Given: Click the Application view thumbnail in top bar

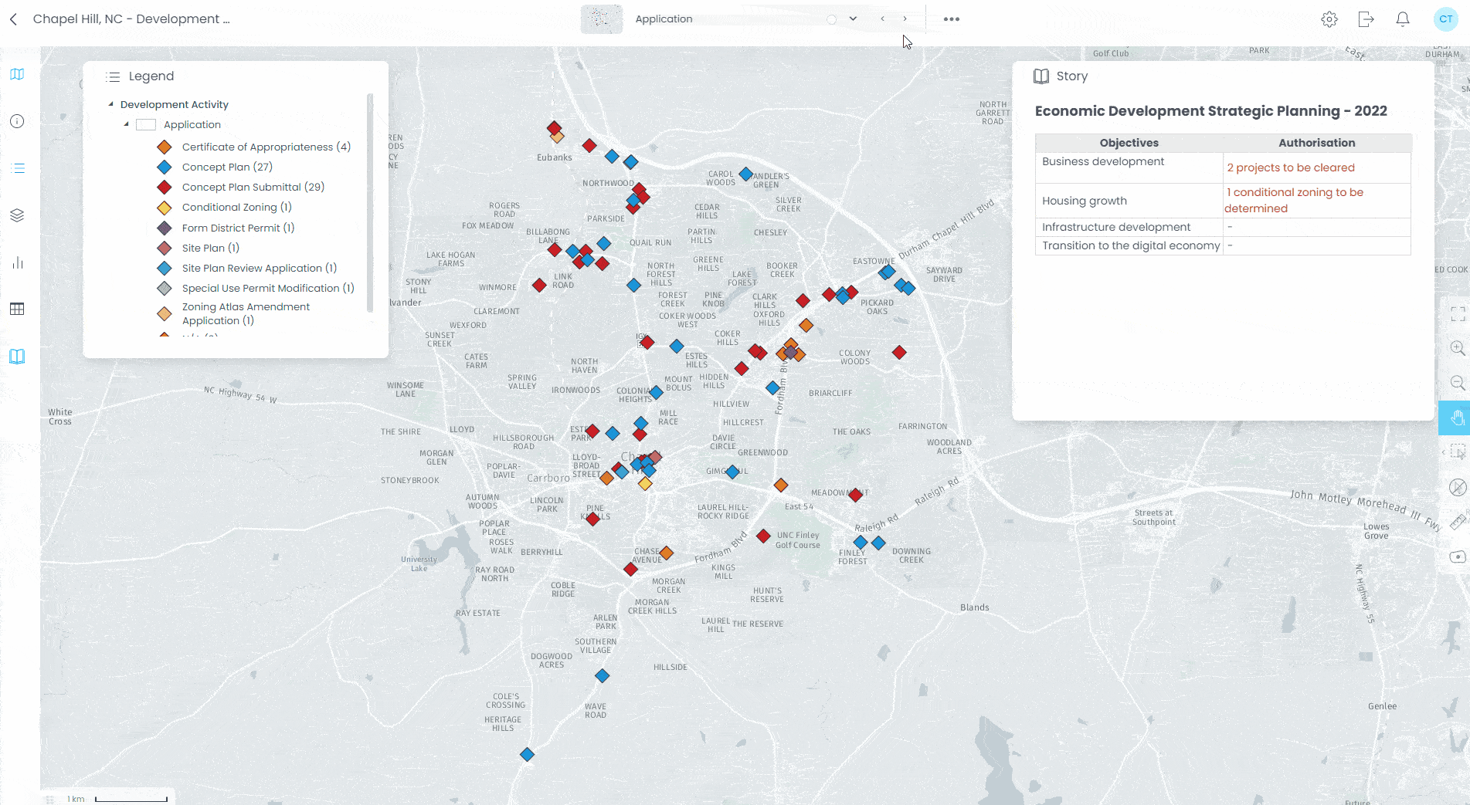Looking at the screenshot, I should coord(602,19).
